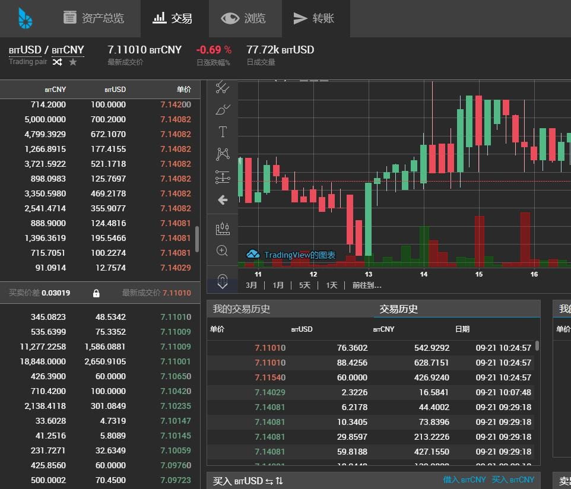Click the 日期 header in trade history
The height and width of the screenshot is (489, 571).
point(462,329)
